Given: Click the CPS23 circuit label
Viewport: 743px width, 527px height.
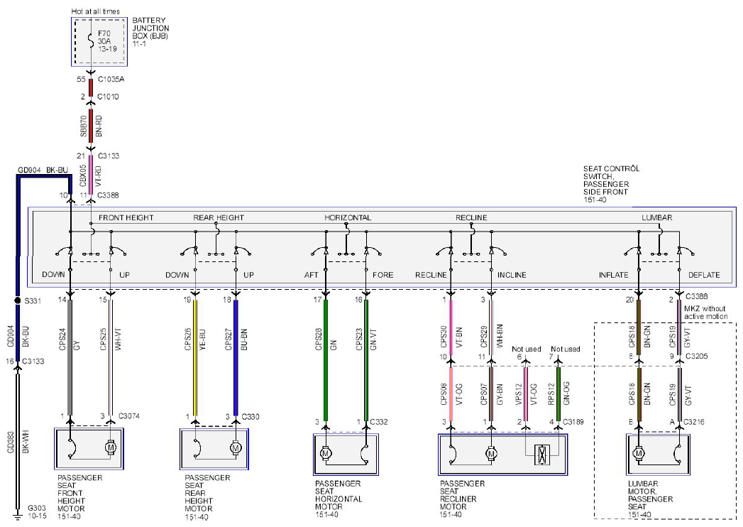Looking at the screenshot, I should pos(358,339).
